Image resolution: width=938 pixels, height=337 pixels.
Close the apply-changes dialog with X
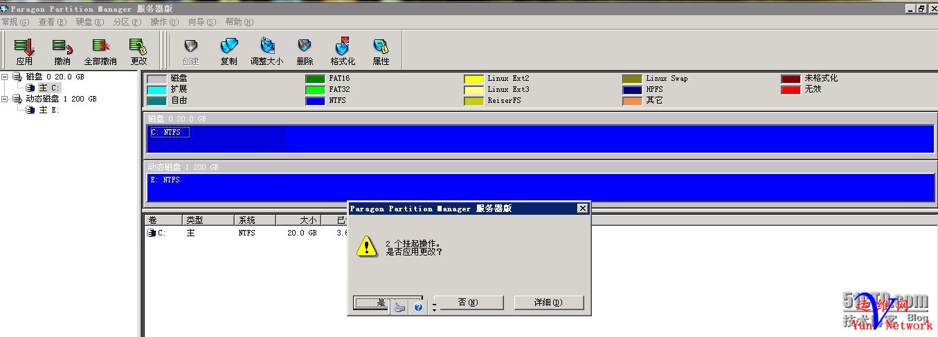(x=582, y=208)
